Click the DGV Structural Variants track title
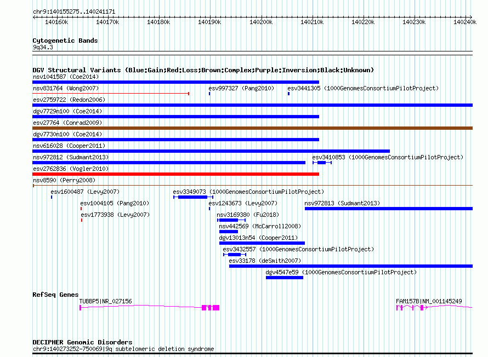 (203, 70)
